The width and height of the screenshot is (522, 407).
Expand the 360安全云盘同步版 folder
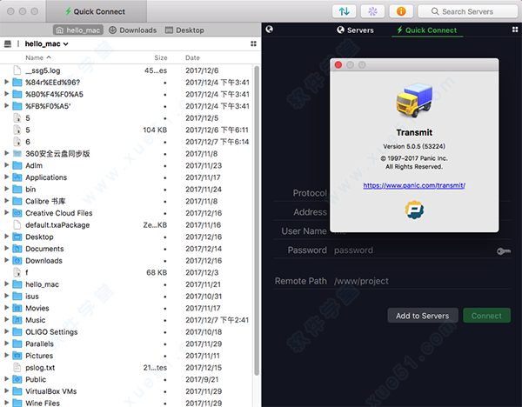[6, 153]
